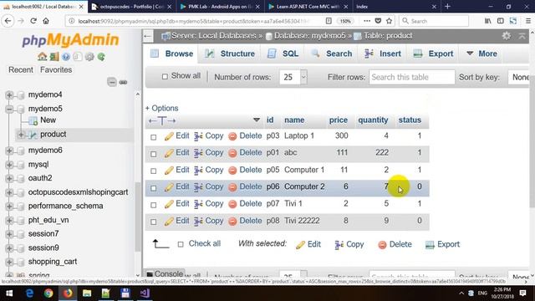535x301 pixels.
Task: Click the Filter rows search field
Action: [411, 77]
